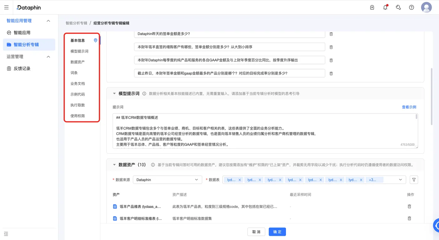This screenshot has width=439, height=240.
Task: Select 智能分析专辑 in the sidebar
Action: [29, 45]
